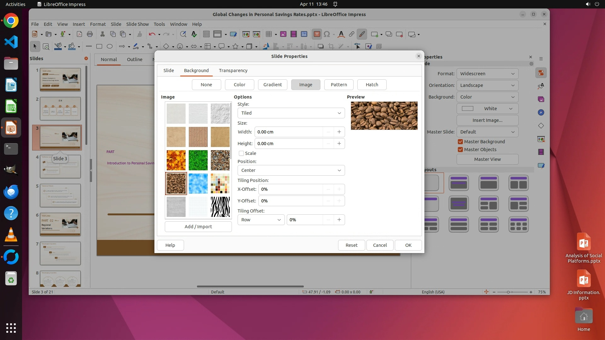Click the Add / Import button
This screenshot has width=605, height=340.
198,227
